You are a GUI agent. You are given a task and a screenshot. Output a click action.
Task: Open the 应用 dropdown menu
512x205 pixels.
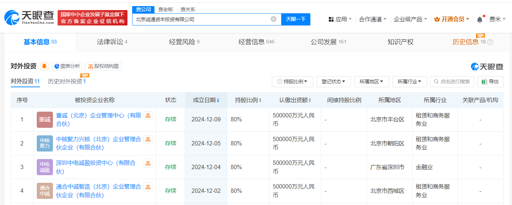click(x=340, y=19)
